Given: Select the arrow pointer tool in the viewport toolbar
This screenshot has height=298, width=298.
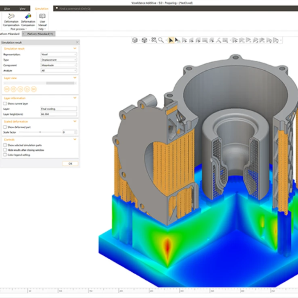Looking at the screenshot, I should 171,40.
